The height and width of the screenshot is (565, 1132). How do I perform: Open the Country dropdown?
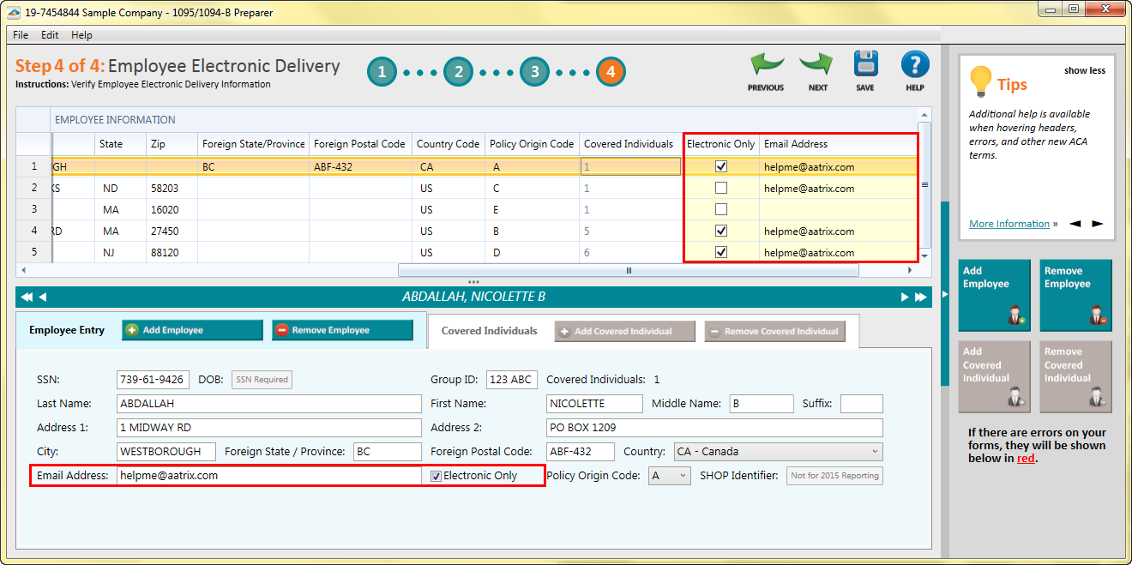point(777,452)
